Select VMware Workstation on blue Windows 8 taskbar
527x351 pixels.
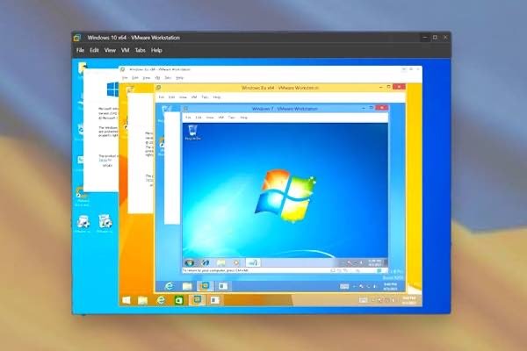(205, 286)
